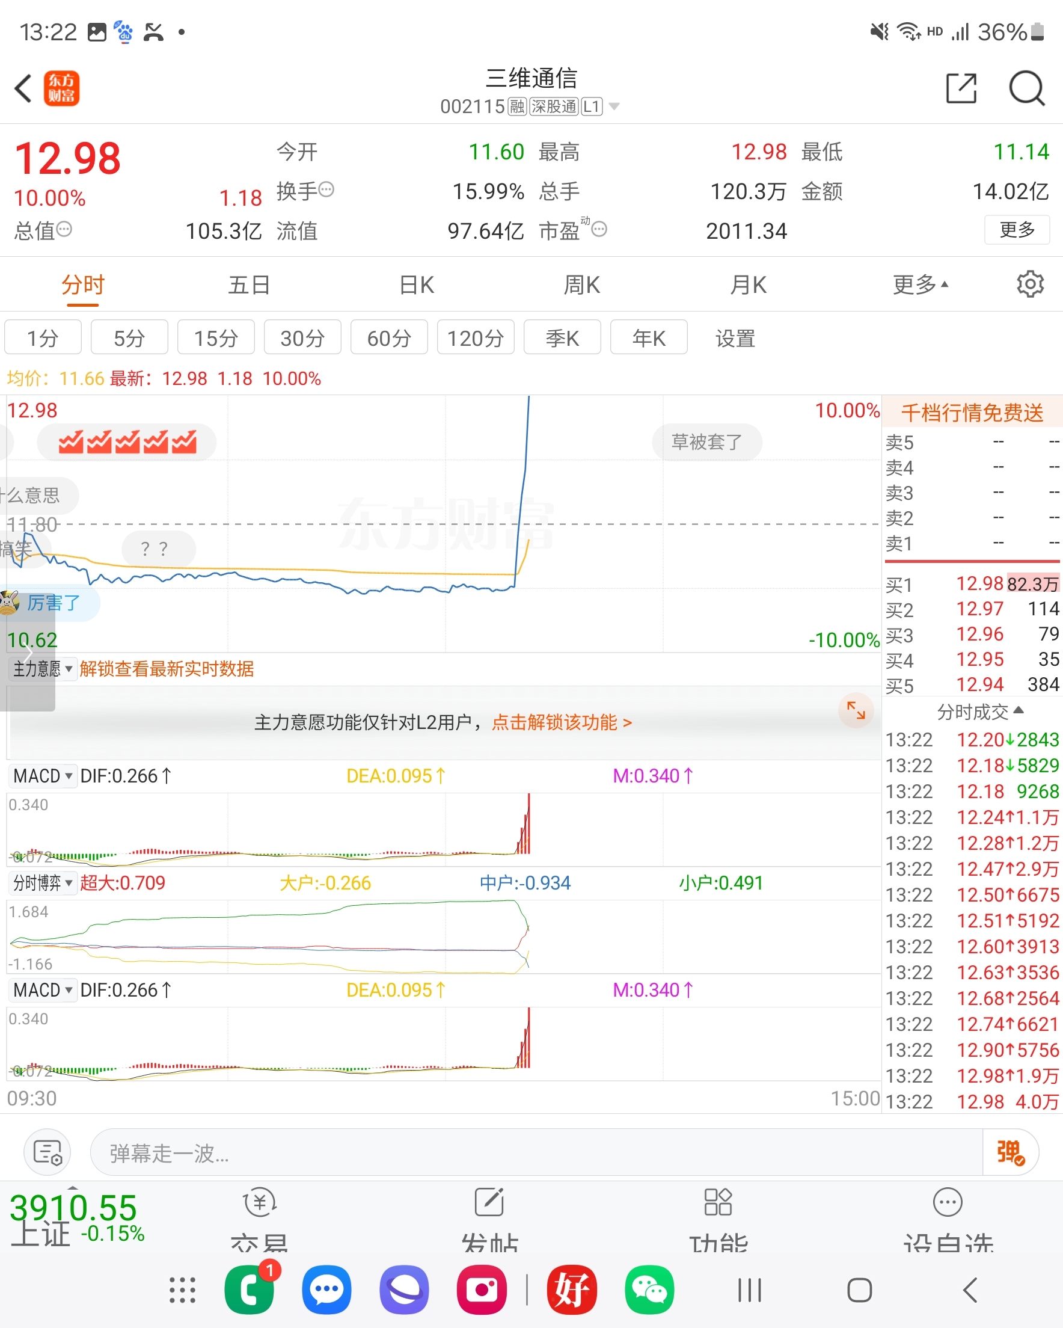Open the 东方财富 logo home
The width and height of the screenshot is (1063, 1328).
[x=61, y=88]
